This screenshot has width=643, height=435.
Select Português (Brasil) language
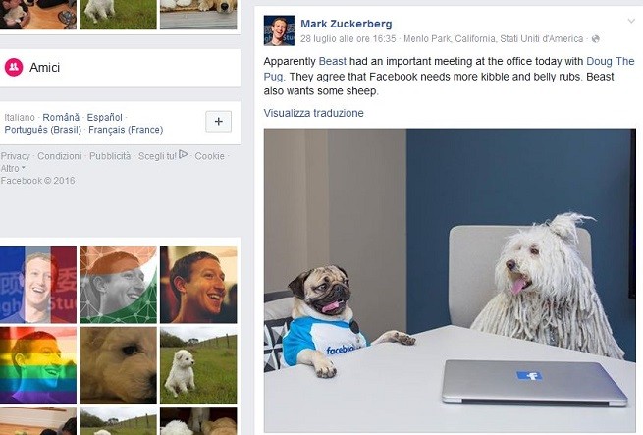42,130
